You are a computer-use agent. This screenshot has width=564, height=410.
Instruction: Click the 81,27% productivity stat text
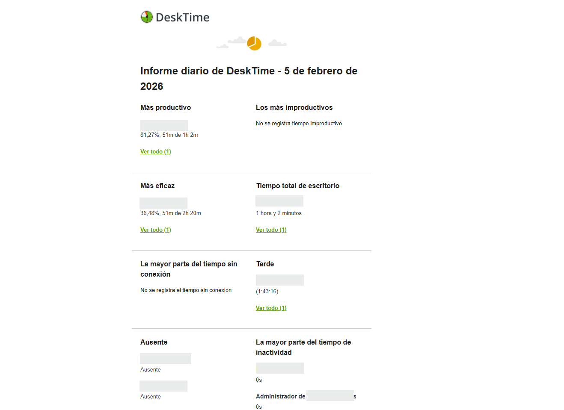tap(169, 135)
